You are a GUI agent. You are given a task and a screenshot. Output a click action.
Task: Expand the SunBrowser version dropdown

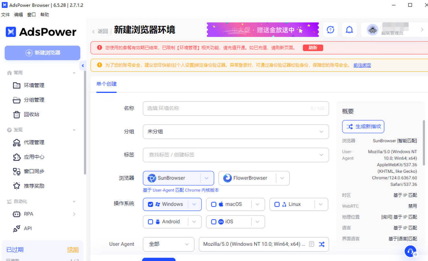pos(207,178)
